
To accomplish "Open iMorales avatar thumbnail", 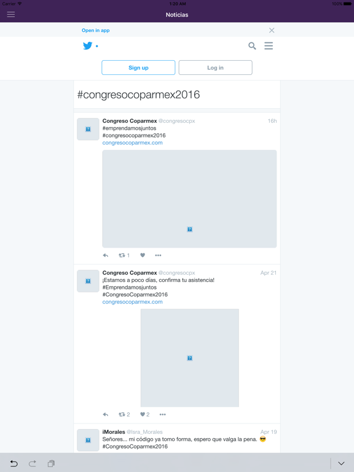I will [88, 440].
